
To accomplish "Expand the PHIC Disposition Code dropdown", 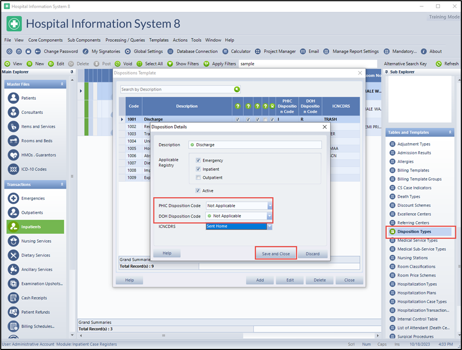I will (270, 205).
